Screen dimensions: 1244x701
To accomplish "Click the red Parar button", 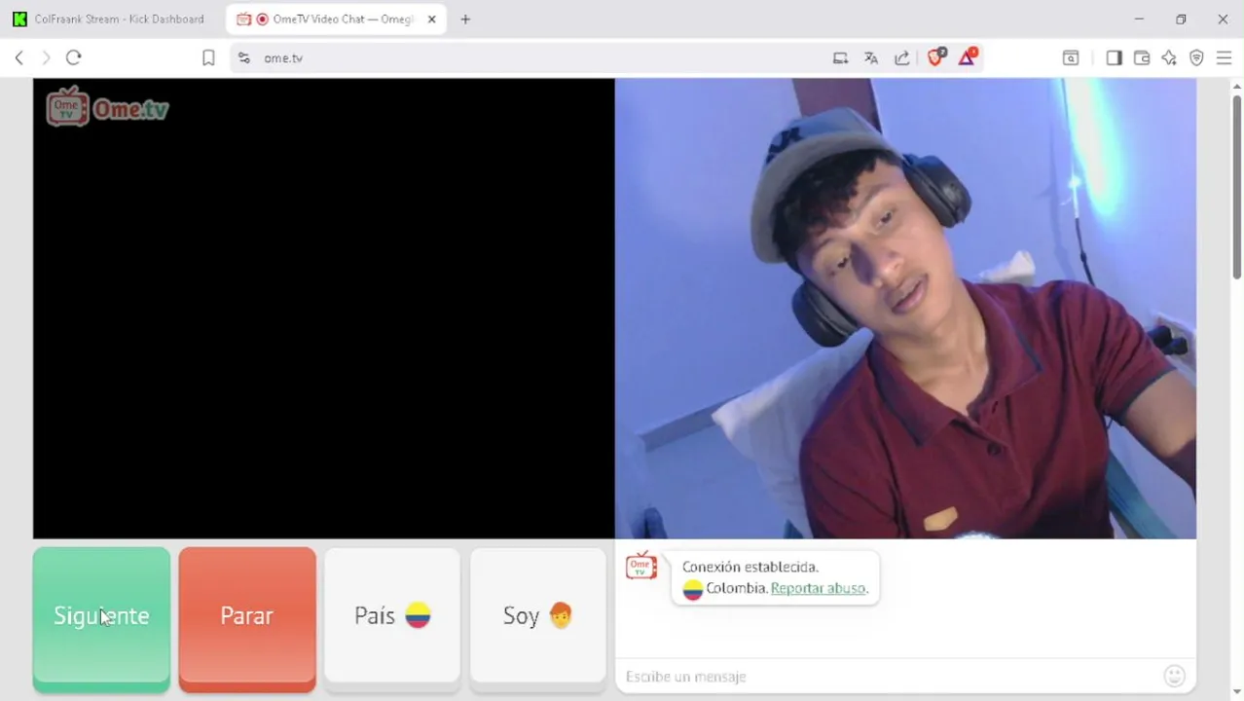I will [247, 619].
